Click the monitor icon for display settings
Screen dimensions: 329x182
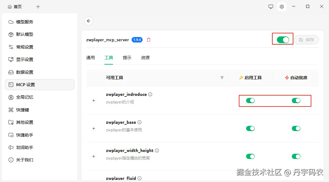11,59
